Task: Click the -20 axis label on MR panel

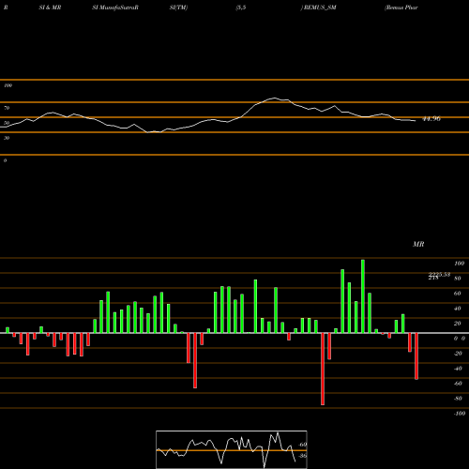Action: click(458, 354)
